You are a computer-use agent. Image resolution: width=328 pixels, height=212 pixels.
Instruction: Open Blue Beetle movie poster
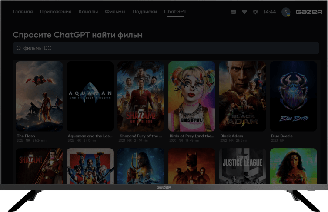pos(293,96)
